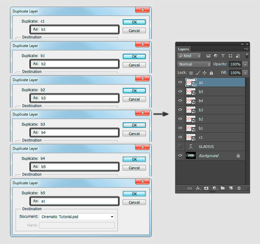Add layer mask icon
Screen dimensions: 260x244
tap(206, 188)
